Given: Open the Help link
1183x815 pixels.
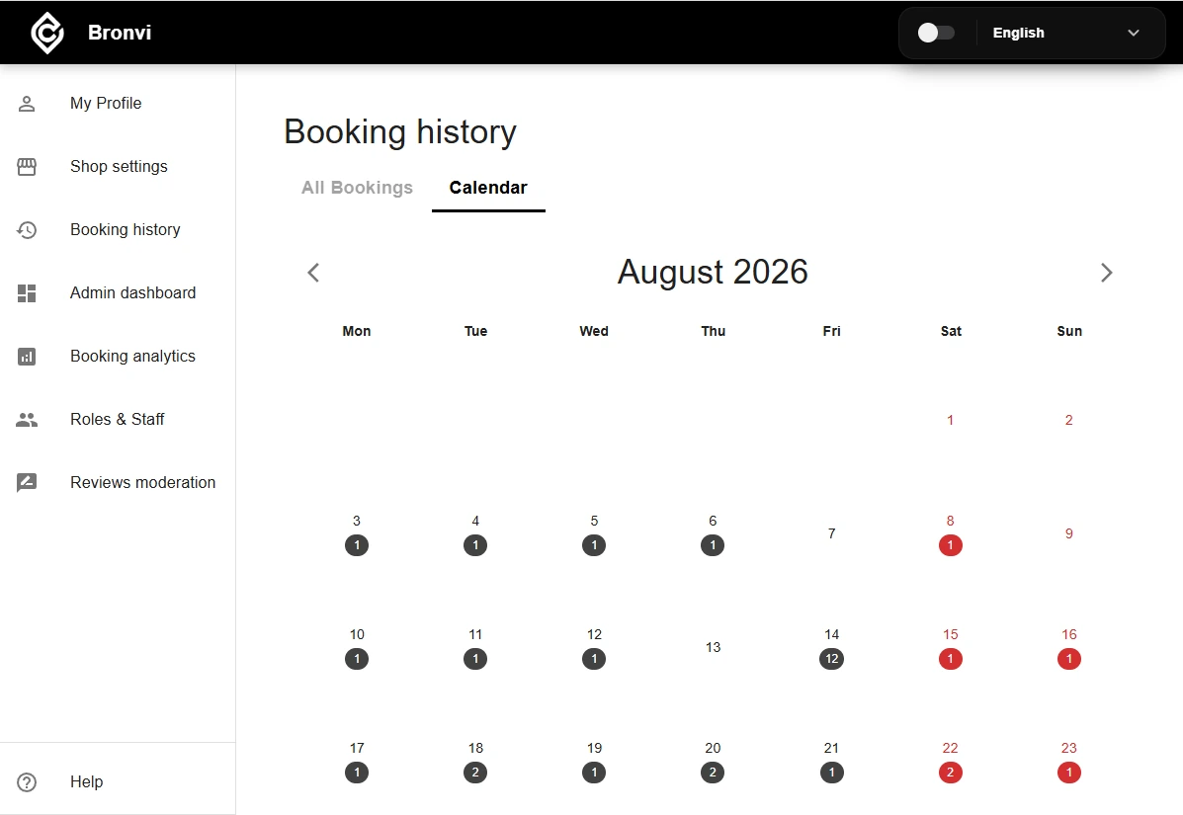Looking at the screenshot, I should 117,782.
